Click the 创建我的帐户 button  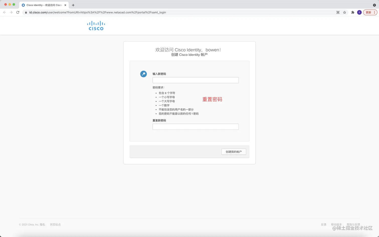click(234, 152)
